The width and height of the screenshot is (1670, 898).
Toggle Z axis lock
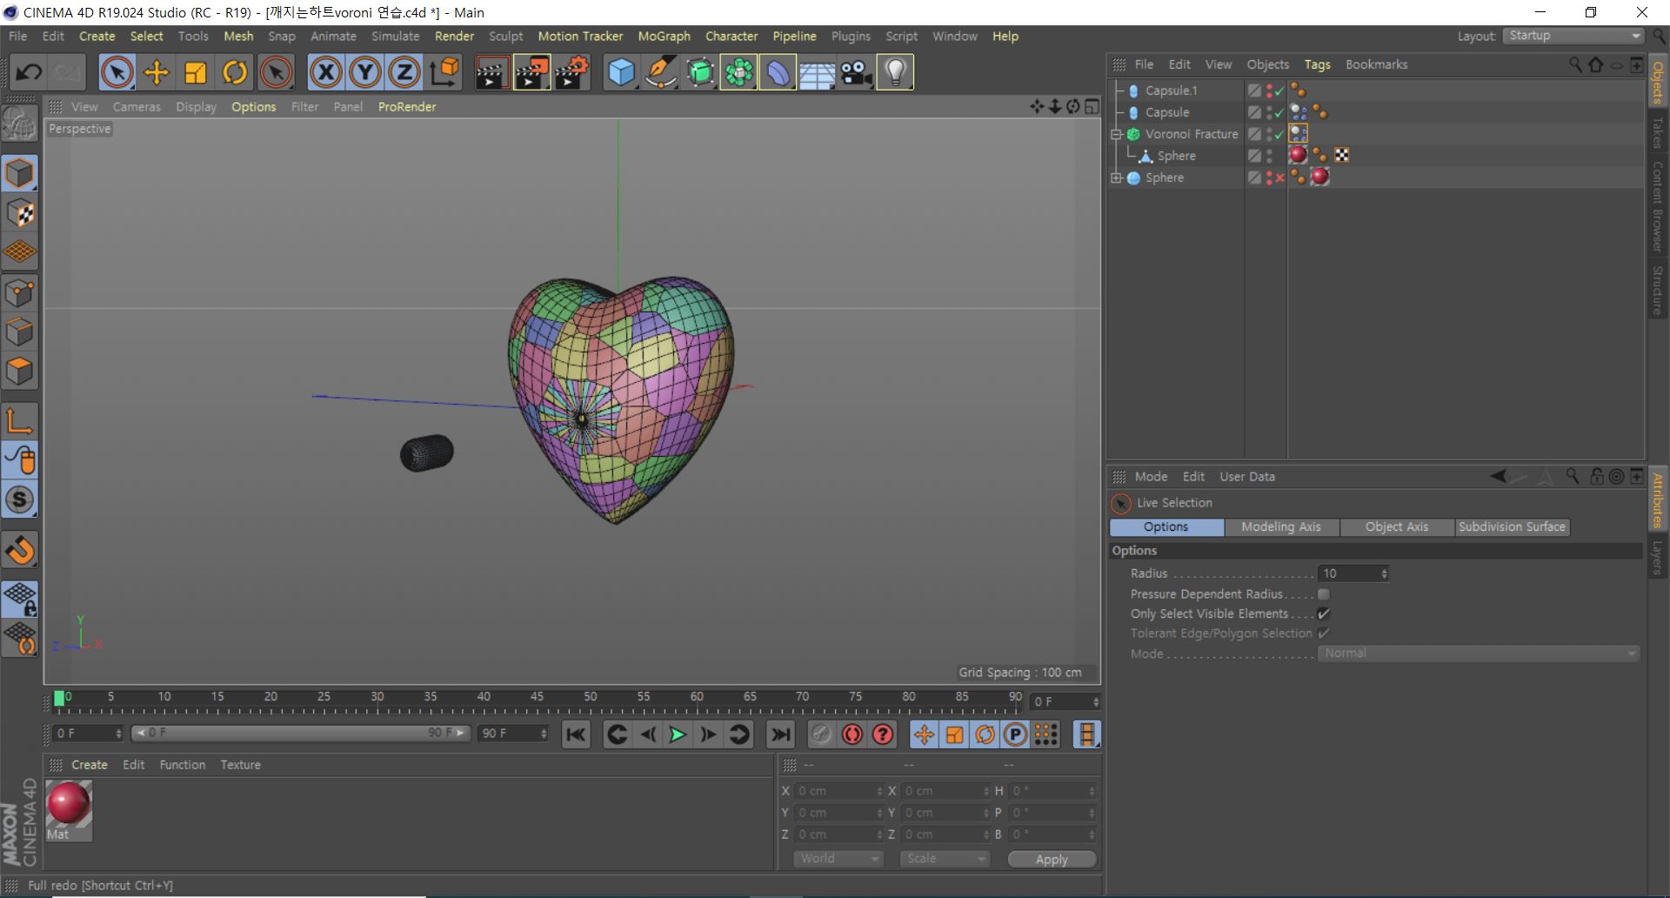(404, 72)
